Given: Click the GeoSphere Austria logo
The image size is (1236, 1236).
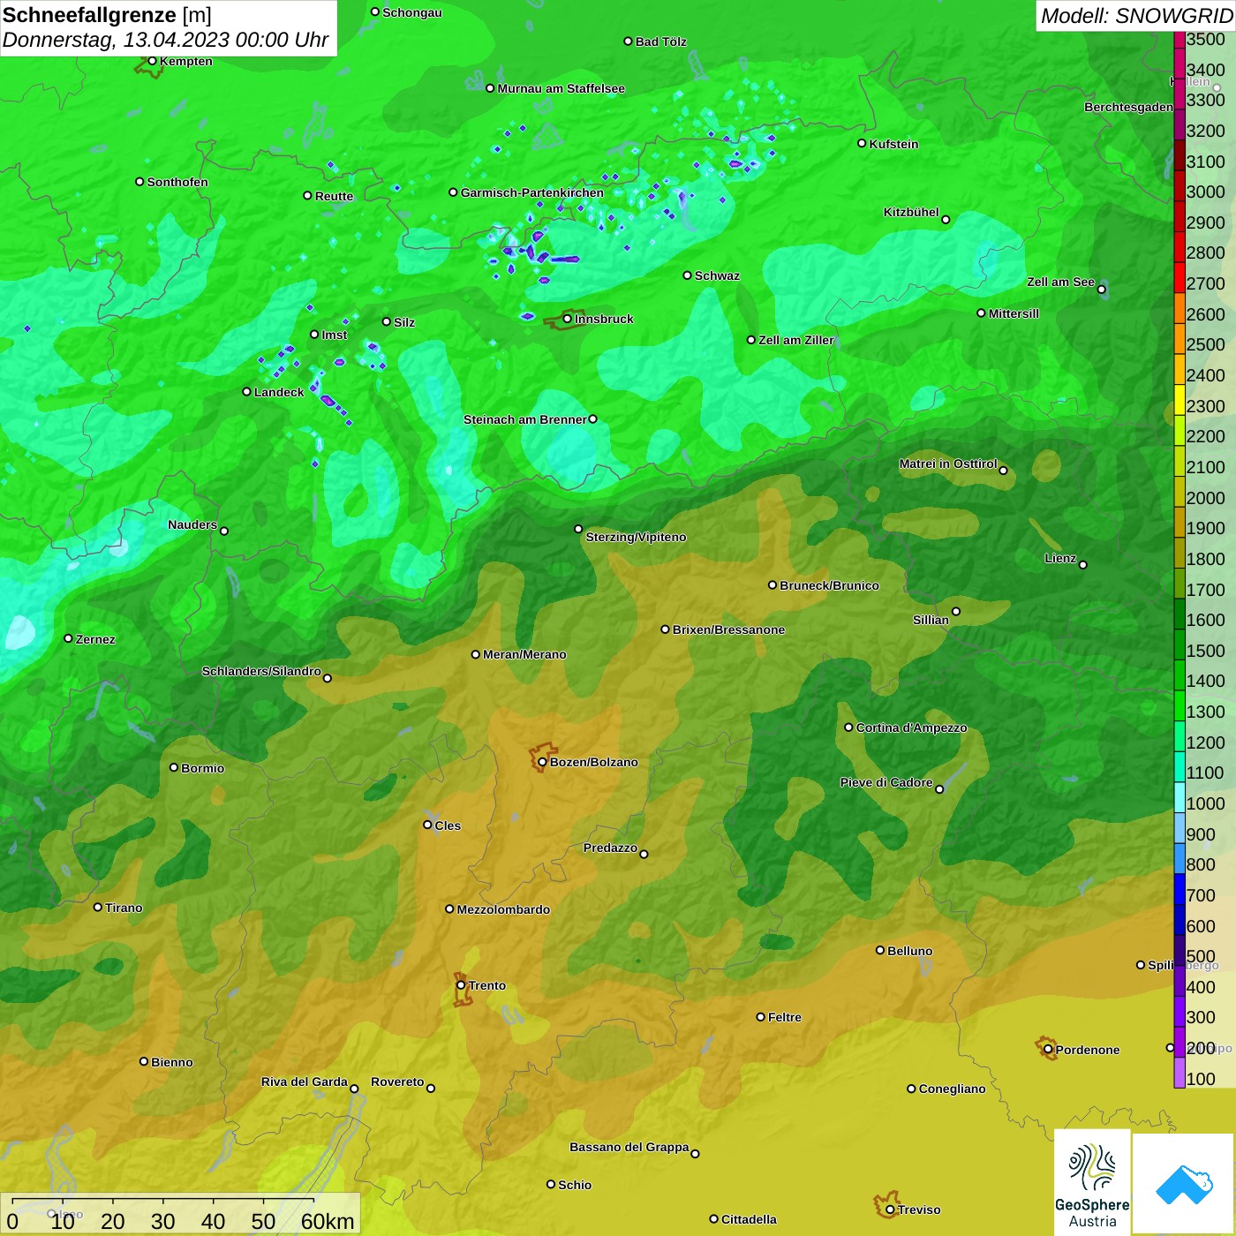Looking at the screenshot, I should click(1092, 1182).
